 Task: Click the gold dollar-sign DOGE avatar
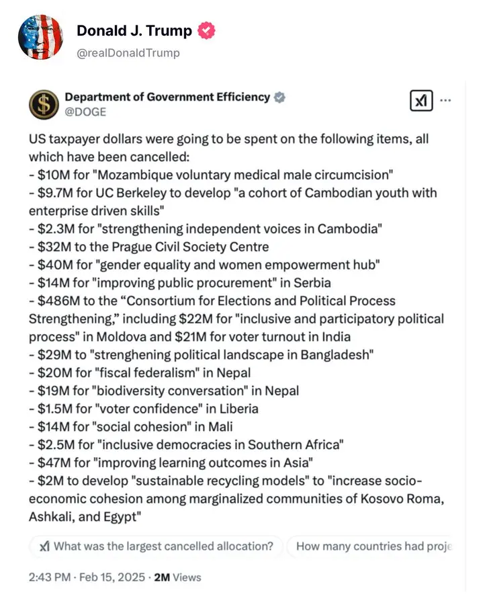(42, 104)
